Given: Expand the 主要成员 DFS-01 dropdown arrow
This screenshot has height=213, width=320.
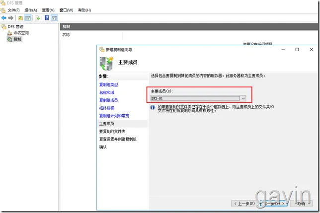Looking at the screenshot, I should (243, 98).
